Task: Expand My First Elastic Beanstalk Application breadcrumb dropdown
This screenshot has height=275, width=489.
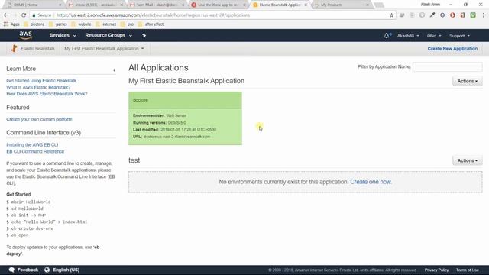Action: pyautogui.click(x=104, y=49)
